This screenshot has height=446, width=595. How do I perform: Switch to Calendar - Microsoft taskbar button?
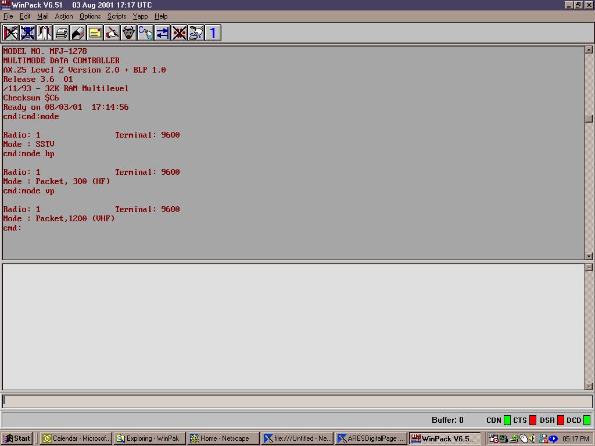[x=76, y=438]
